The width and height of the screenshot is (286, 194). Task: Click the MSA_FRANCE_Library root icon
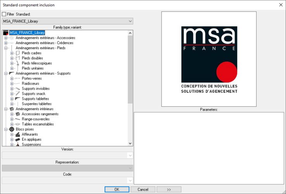5,33
